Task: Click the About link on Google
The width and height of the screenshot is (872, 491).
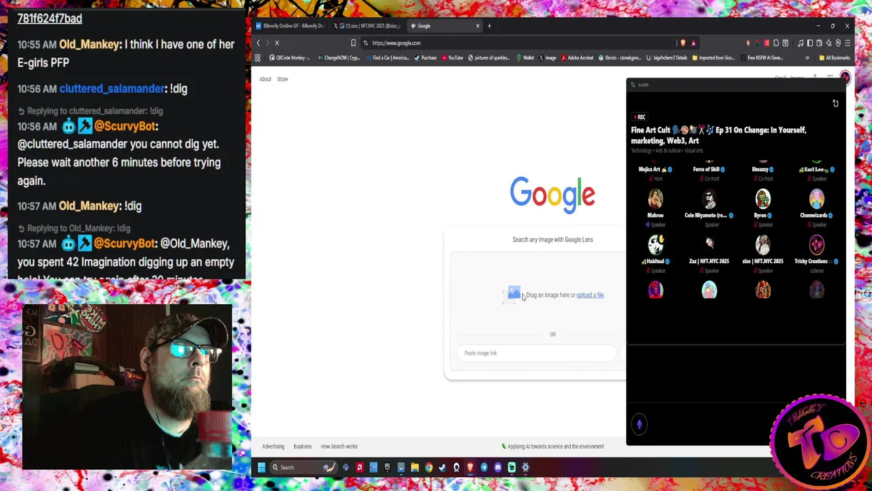Action: pyautogui.click(x=265, y=79)
